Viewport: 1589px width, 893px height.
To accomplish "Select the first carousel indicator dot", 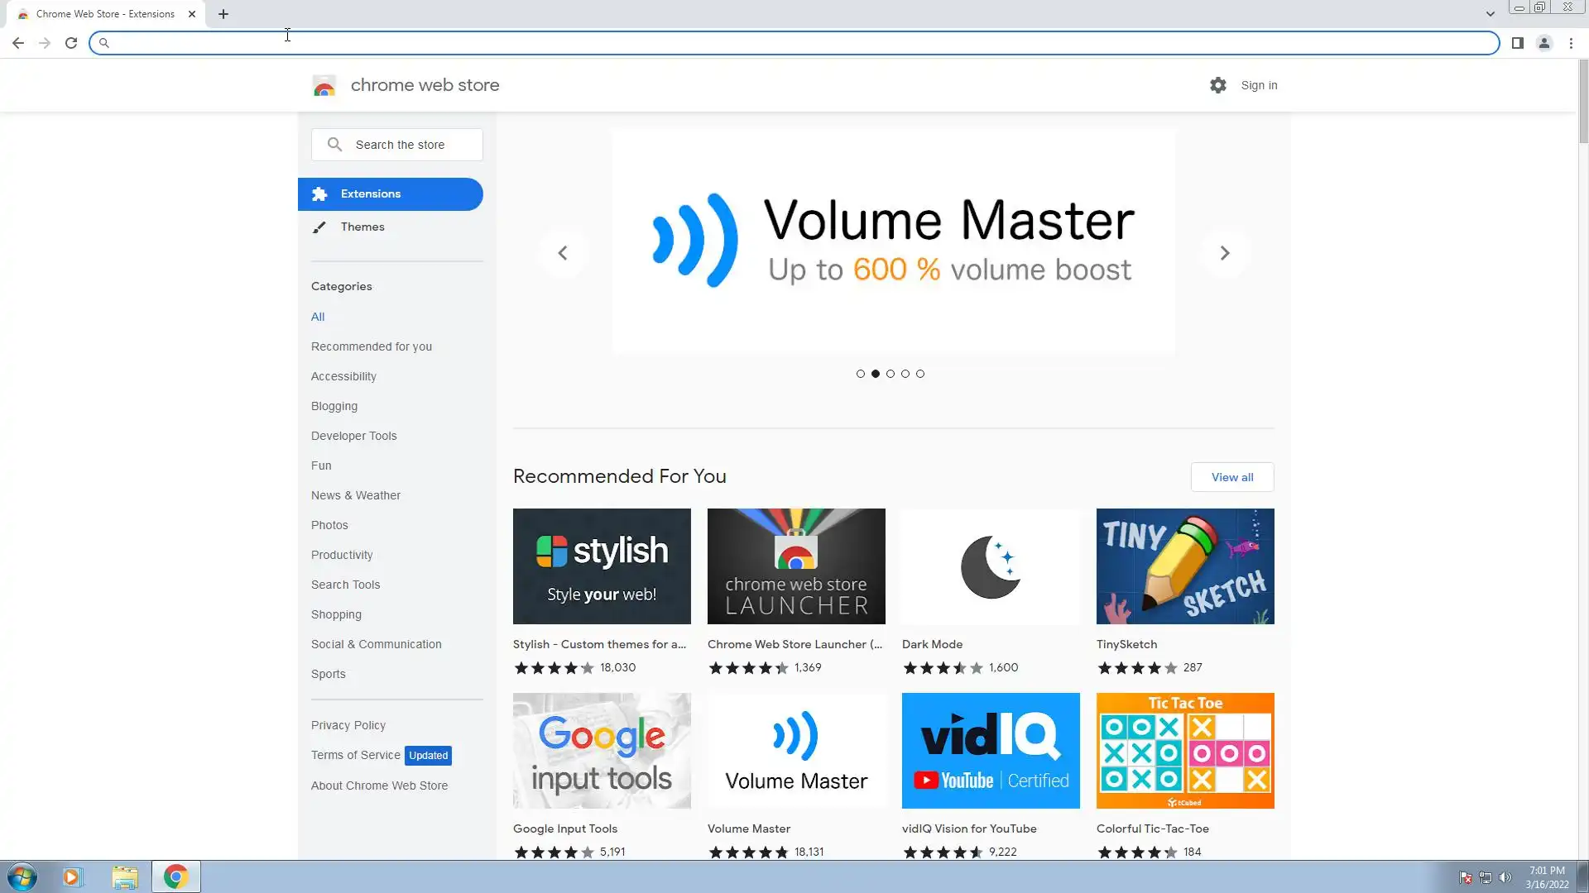I will [x=861, y=374].
